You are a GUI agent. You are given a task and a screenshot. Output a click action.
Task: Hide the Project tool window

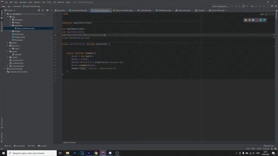(x=51, y=10)
